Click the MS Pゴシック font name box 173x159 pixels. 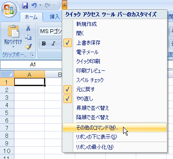pos(50,31)
